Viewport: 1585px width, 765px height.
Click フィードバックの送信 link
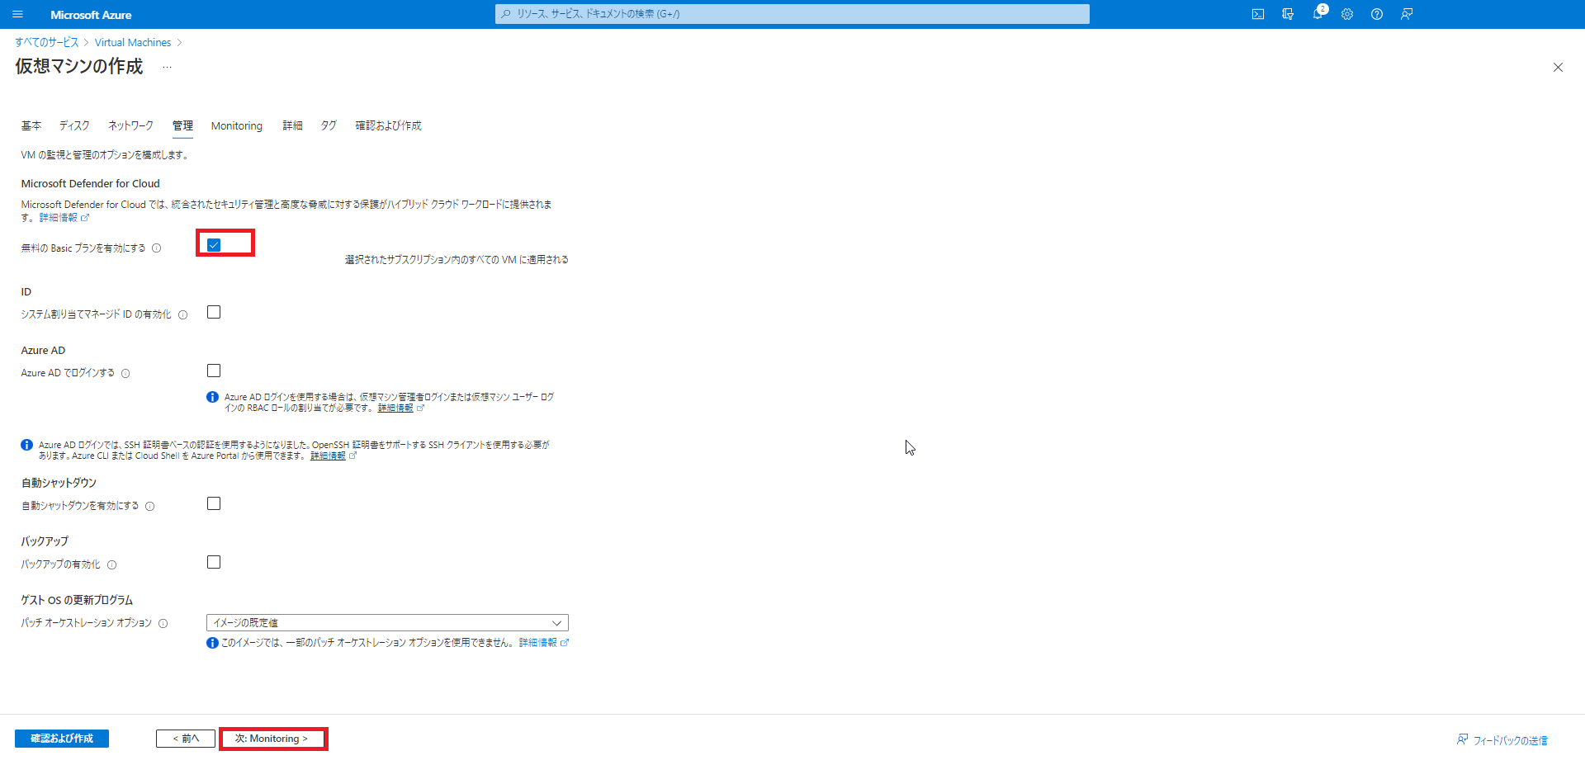[1511, 740]
